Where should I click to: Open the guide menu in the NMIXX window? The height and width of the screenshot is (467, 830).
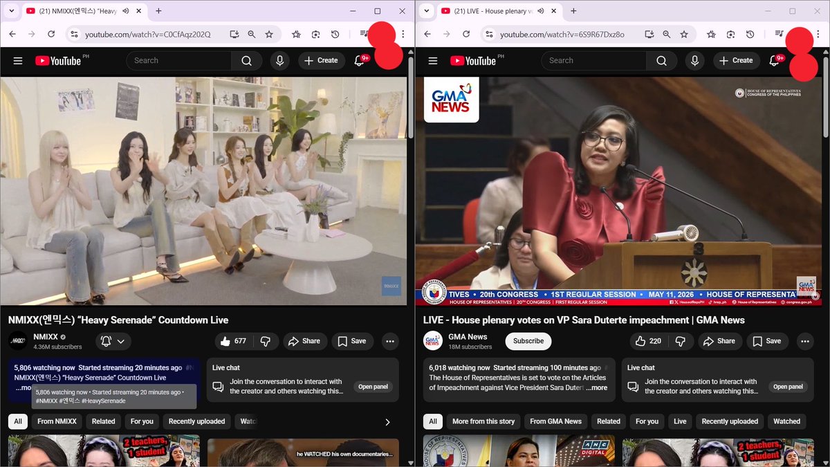click(x=18, y=61)
